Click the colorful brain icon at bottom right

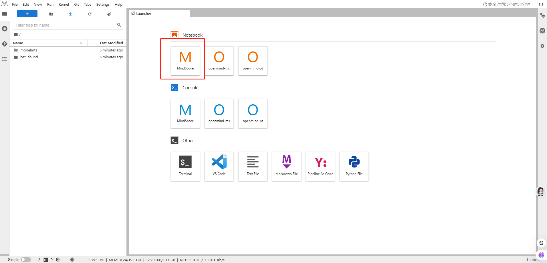(541, 255)
